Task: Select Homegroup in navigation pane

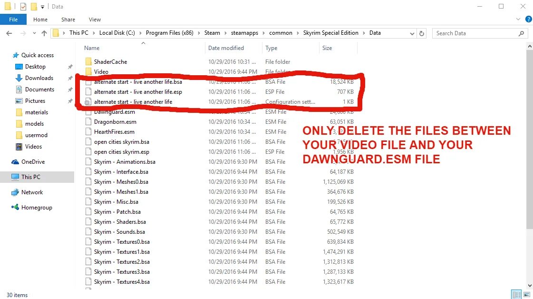Action: pos(37,208)
